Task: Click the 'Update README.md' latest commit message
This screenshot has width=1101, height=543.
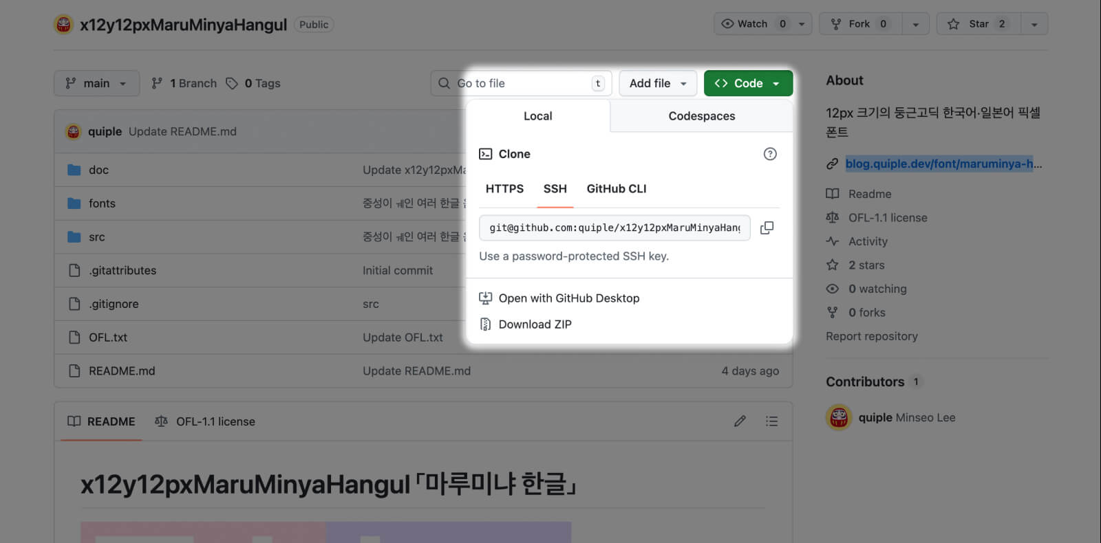Action: tap(182, 131)
